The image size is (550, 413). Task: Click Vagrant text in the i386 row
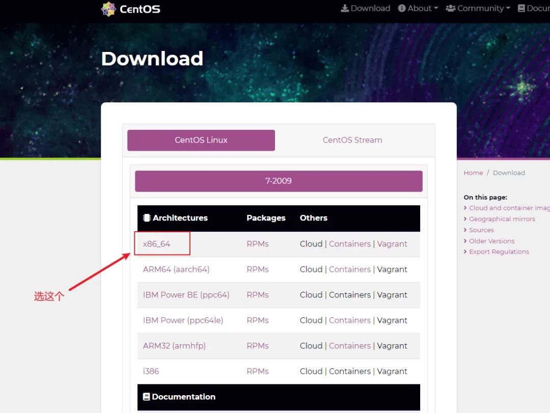point(392,371)
